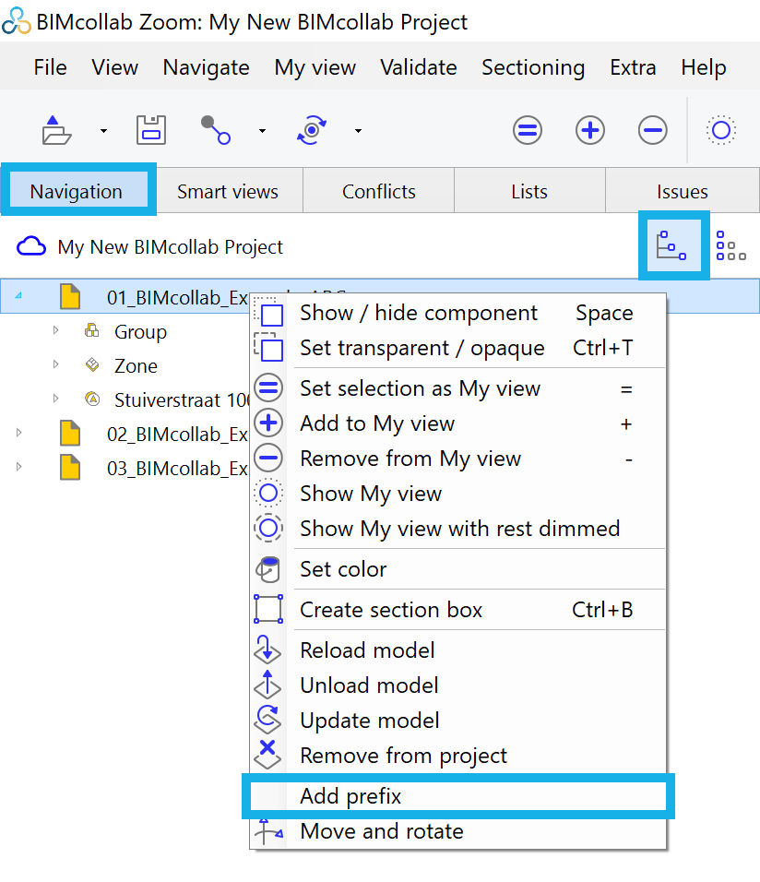Click the Reload model icon
The width and height of the screenshot is (760, 882).
(x=267, y=650)
